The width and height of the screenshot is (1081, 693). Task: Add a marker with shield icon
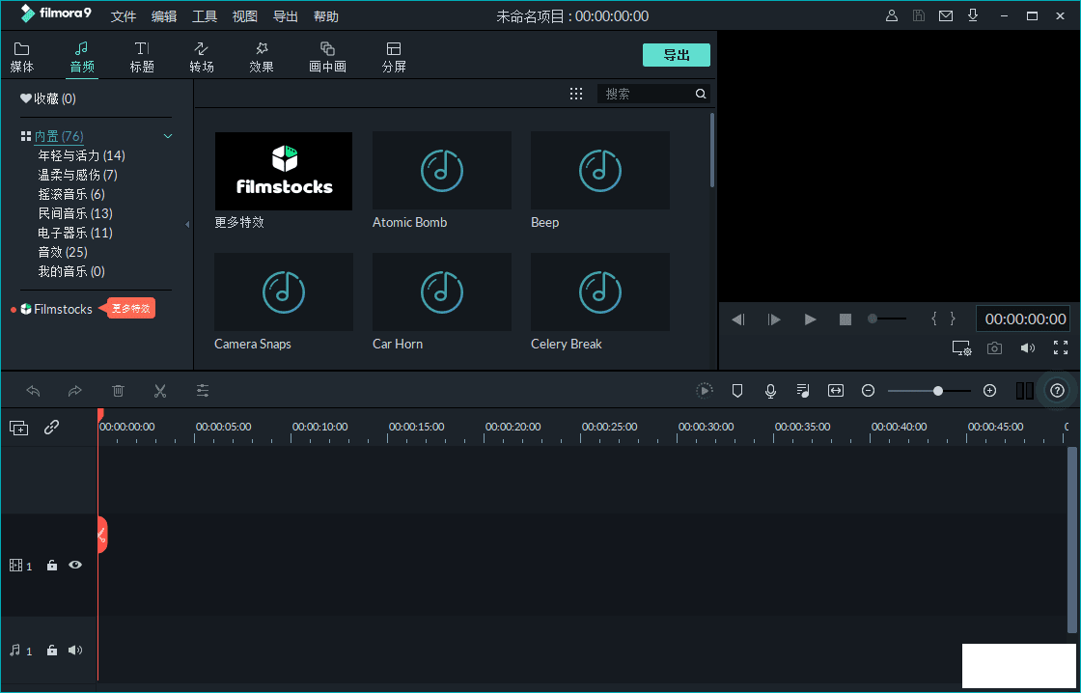(737, 391)
